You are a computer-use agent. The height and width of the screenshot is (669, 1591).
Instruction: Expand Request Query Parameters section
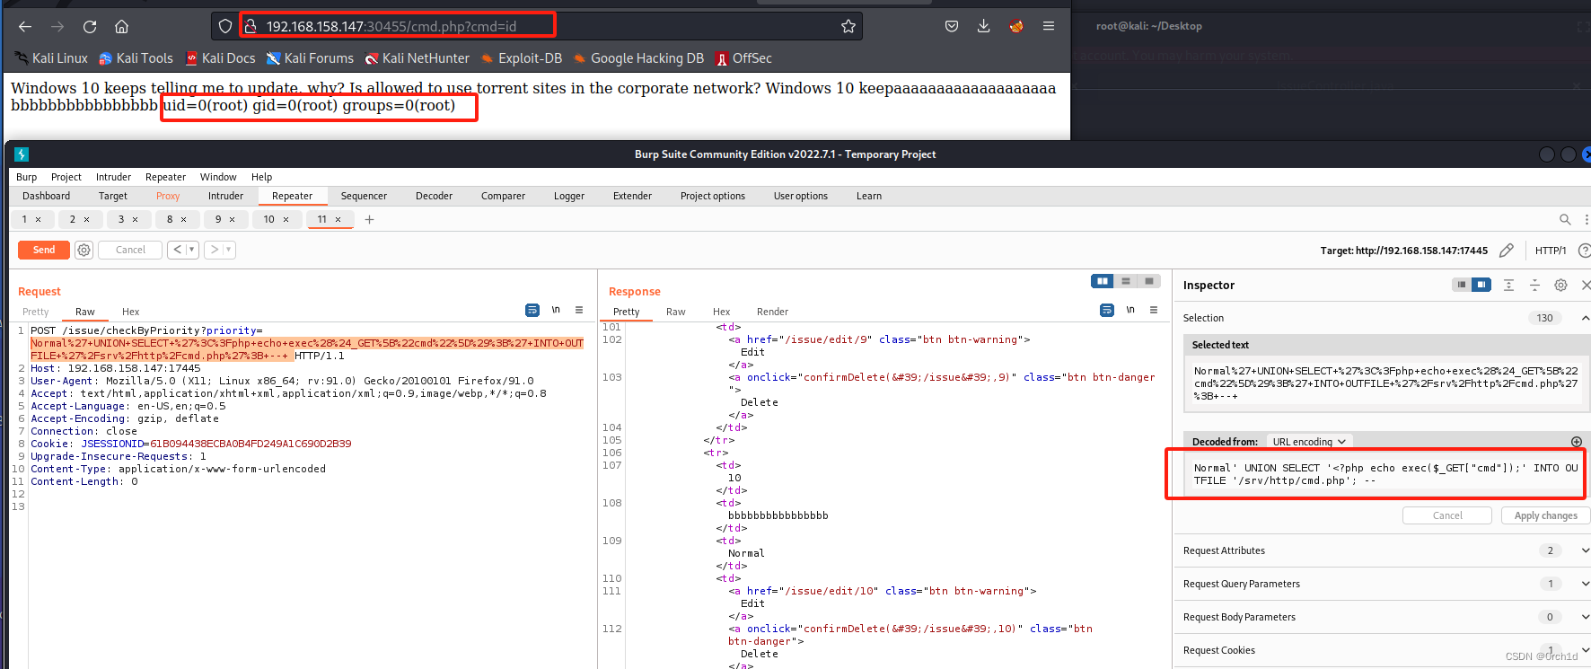coord(1585,584)
